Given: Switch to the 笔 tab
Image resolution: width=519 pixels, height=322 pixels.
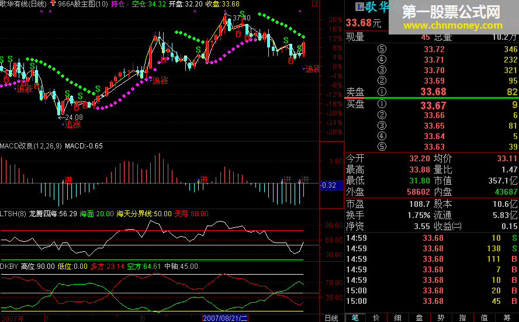Looking at the screenshot, I should pos(355,318).
